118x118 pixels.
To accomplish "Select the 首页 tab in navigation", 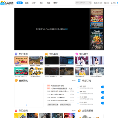I will tap(20, 3).
